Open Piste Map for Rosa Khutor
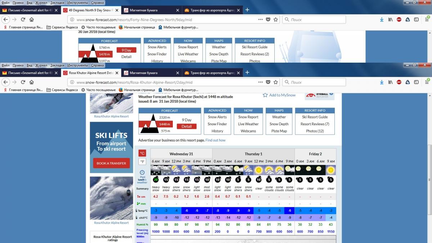The height and width of the screenshot is (243, 432). [279, 131]
